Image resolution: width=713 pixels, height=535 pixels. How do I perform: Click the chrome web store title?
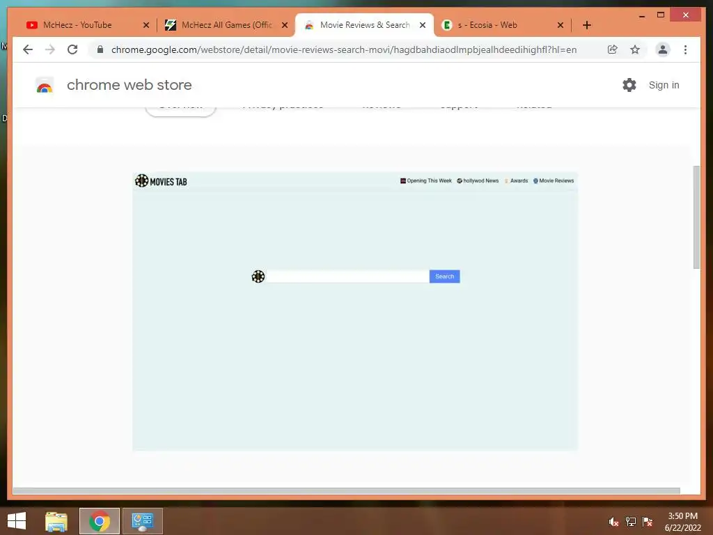pos(129,85)
